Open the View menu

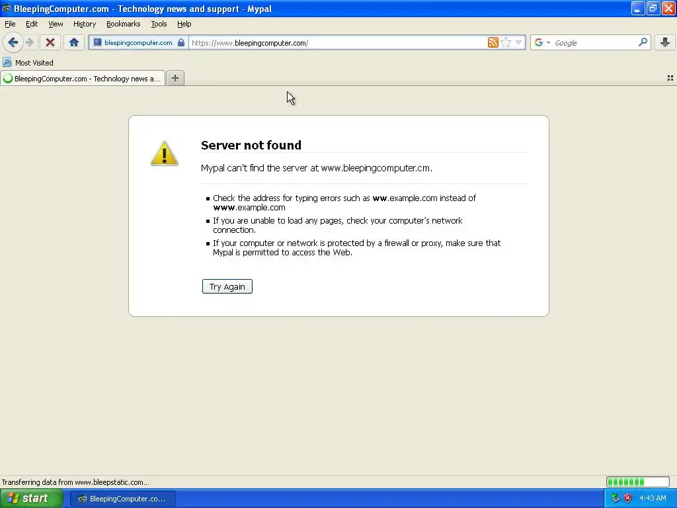pos(56,24)
